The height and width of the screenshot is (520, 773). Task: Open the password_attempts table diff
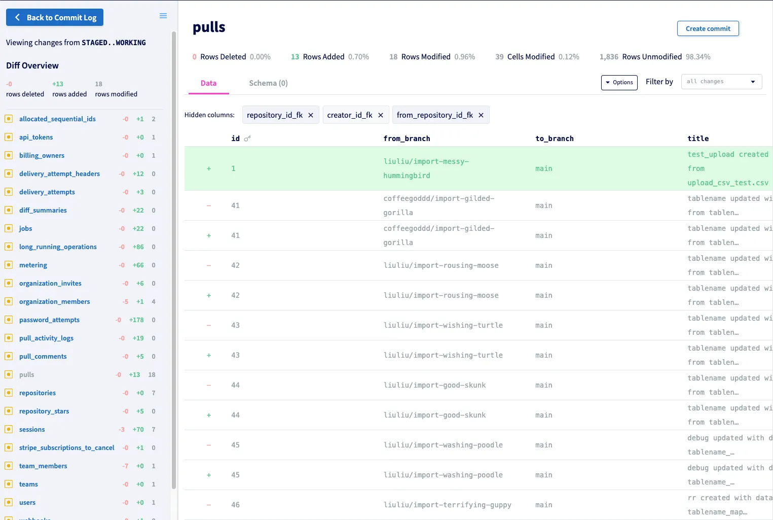point(49,320)
